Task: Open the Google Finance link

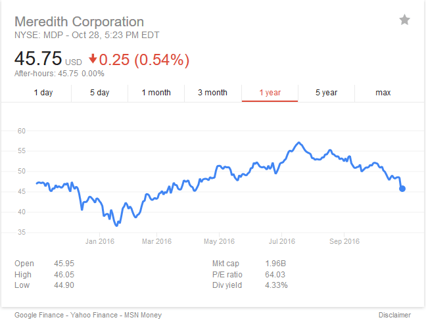Action: [x=39, y=315]
